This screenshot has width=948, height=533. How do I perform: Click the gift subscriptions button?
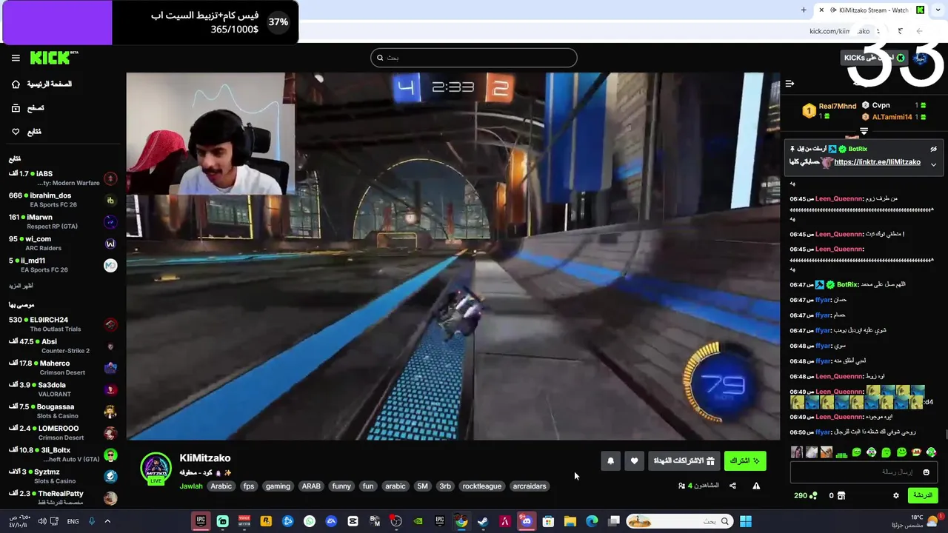click(684, 460)
